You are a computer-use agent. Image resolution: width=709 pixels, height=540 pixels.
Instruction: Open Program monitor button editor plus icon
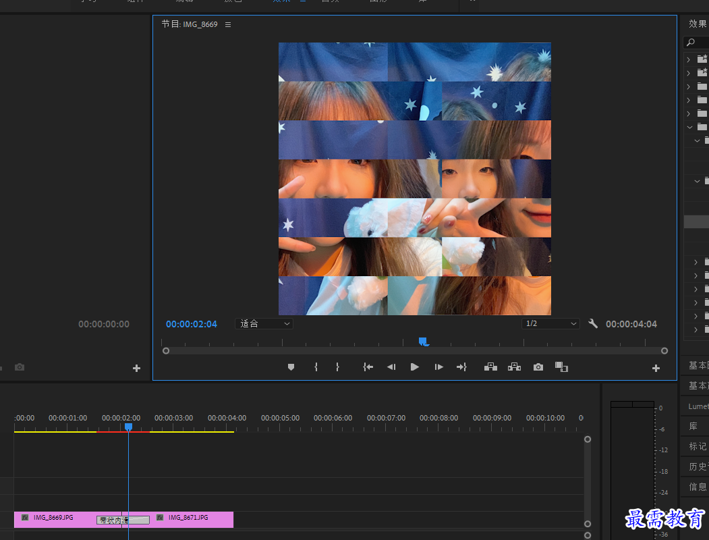656,368
